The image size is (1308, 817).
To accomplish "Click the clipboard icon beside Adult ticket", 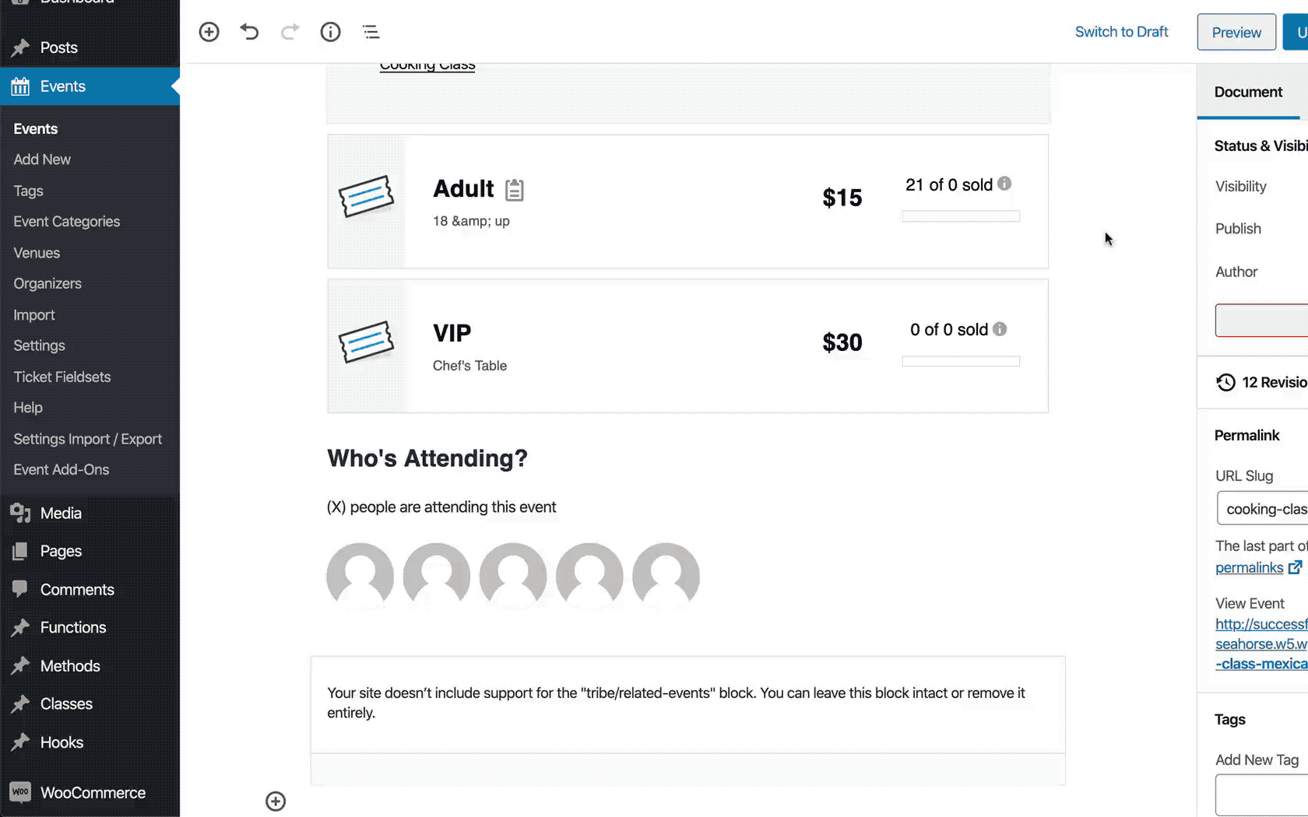I will (514, 189).
